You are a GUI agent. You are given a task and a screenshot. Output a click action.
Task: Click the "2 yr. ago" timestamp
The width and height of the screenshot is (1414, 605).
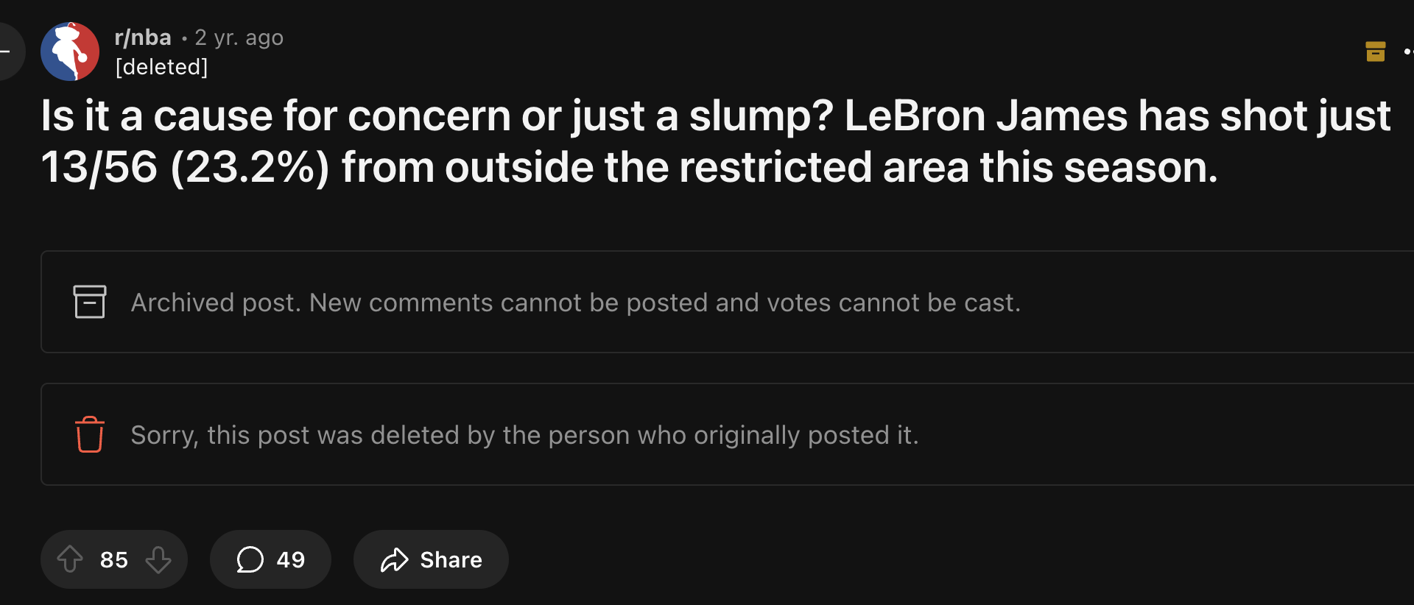(239, 37)
